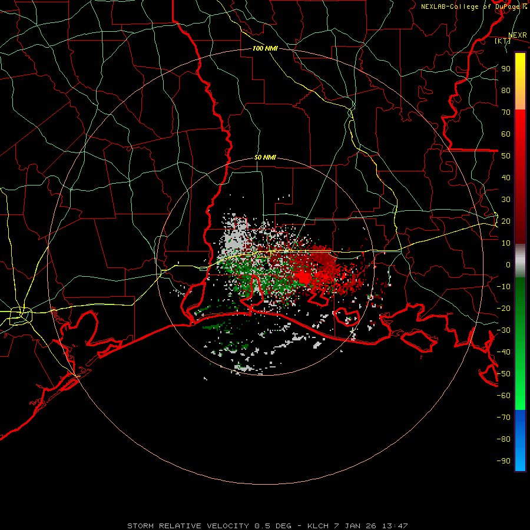Click the 50 value on the velocity scale
Image resolution: width=530 pixels, height=530 pixels.
point(506,156)
